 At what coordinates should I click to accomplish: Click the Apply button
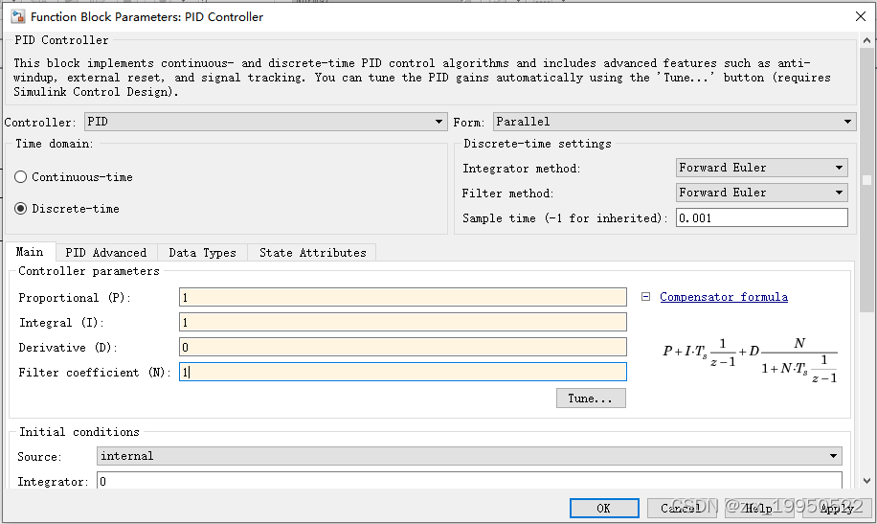tap(837, 509)
